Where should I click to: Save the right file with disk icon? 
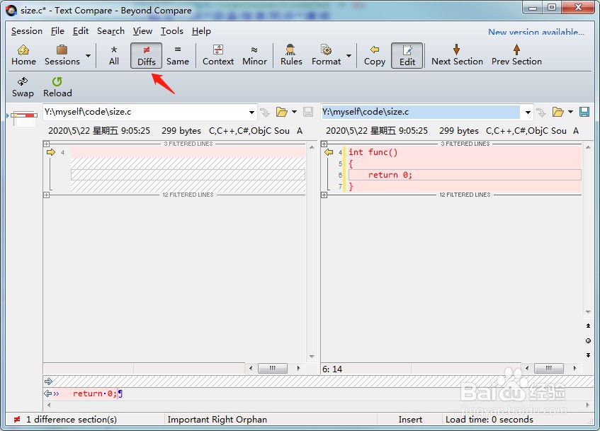584,112
